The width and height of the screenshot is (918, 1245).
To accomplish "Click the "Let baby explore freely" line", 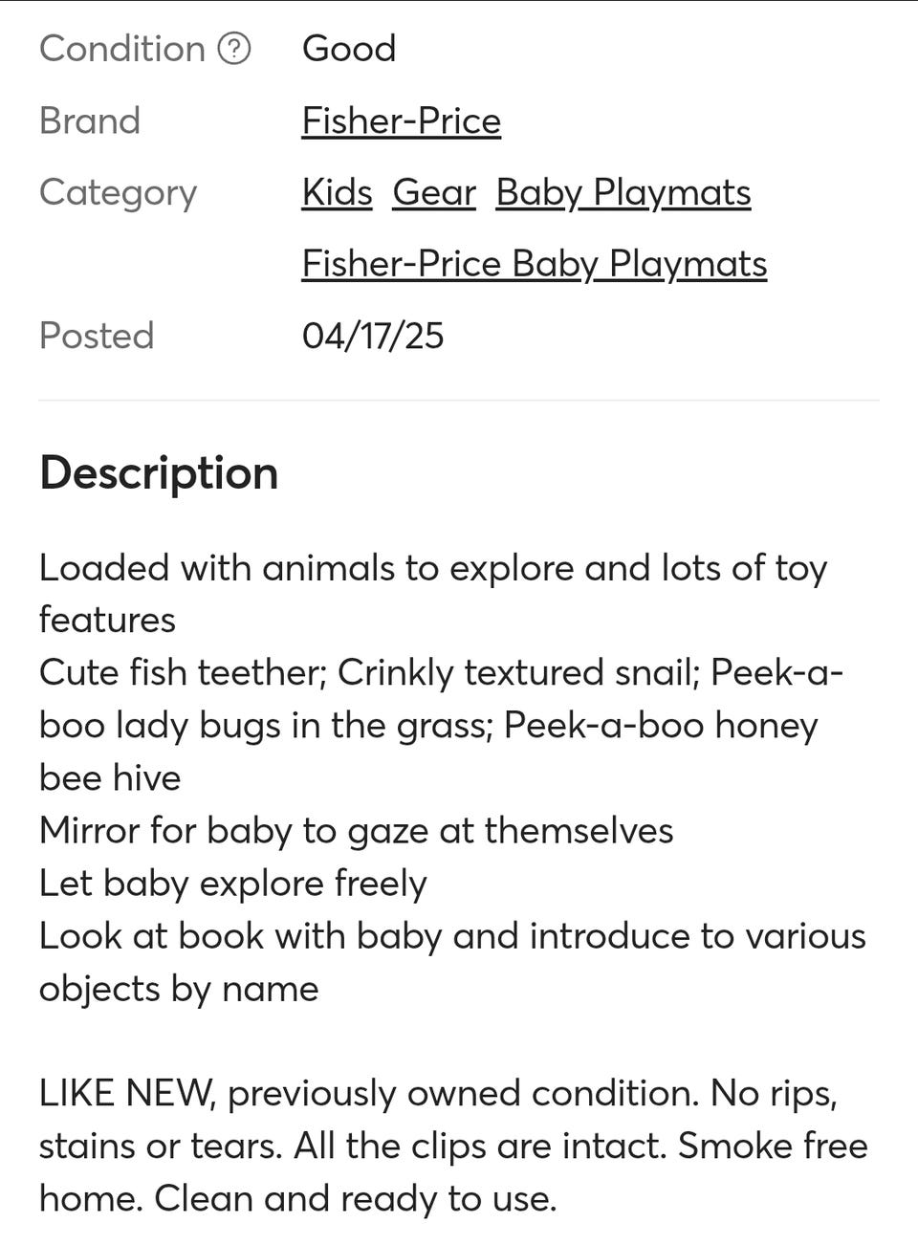I will click(x=232, y=884).
